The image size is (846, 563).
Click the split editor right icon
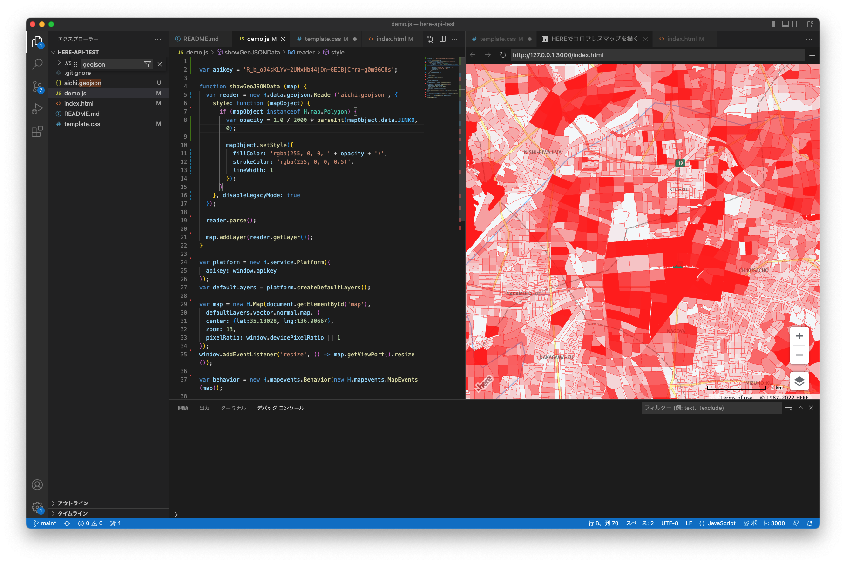pos(442,39)
